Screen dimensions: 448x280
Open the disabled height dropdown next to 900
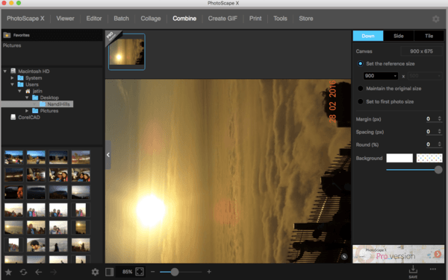(425, 76)
